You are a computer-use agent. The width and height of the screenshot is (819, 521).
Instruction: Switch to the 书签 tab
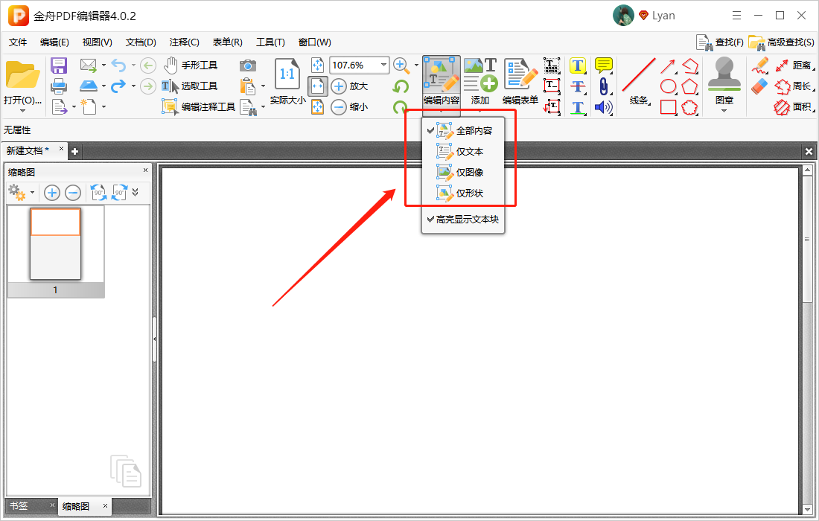(19, 506)
